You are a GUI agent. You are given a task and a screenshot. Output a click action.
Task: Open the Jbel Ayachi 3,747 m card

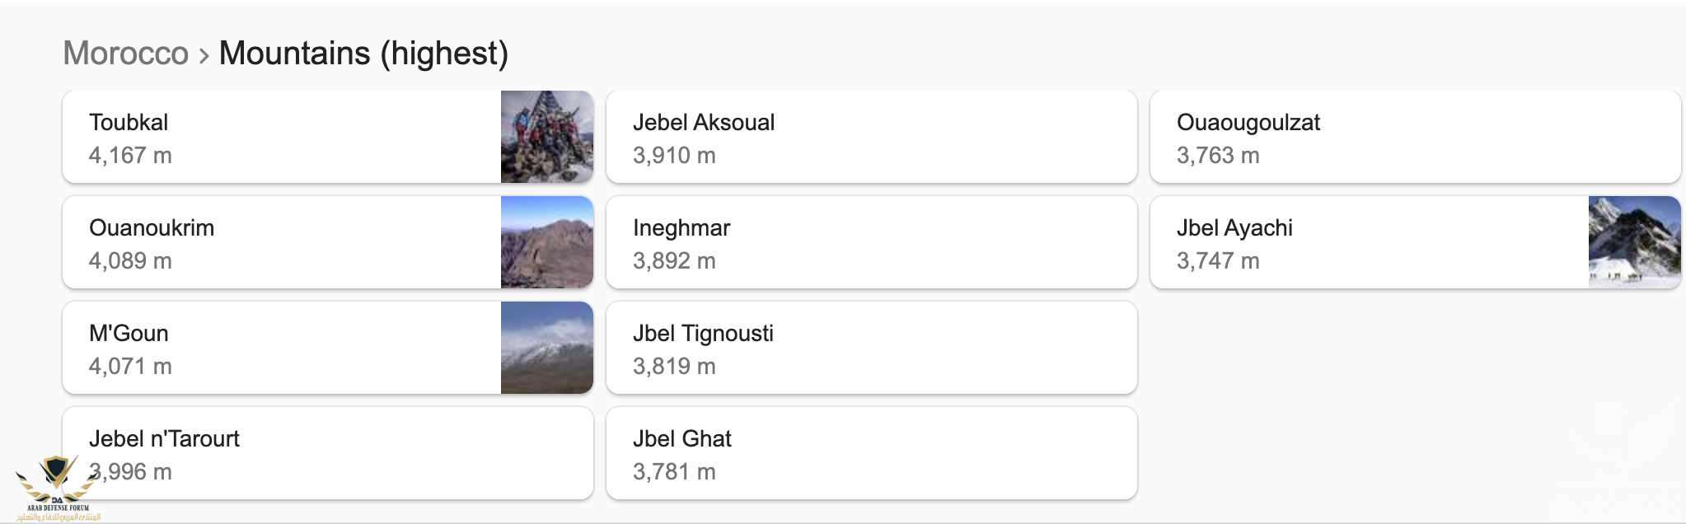(x=1416, y=242)
